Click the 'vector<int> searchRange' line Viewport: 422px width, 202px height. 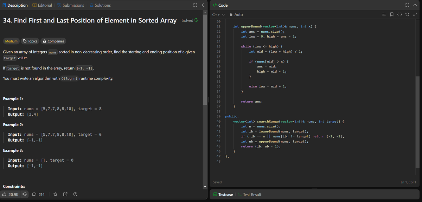(288, 121)
